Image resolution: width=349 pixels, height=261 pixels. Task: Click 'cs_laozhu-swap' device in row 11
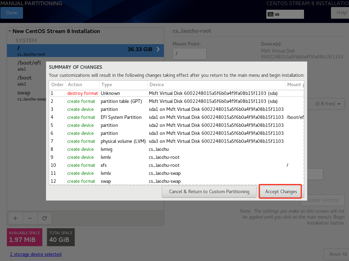tap(165, 173)
